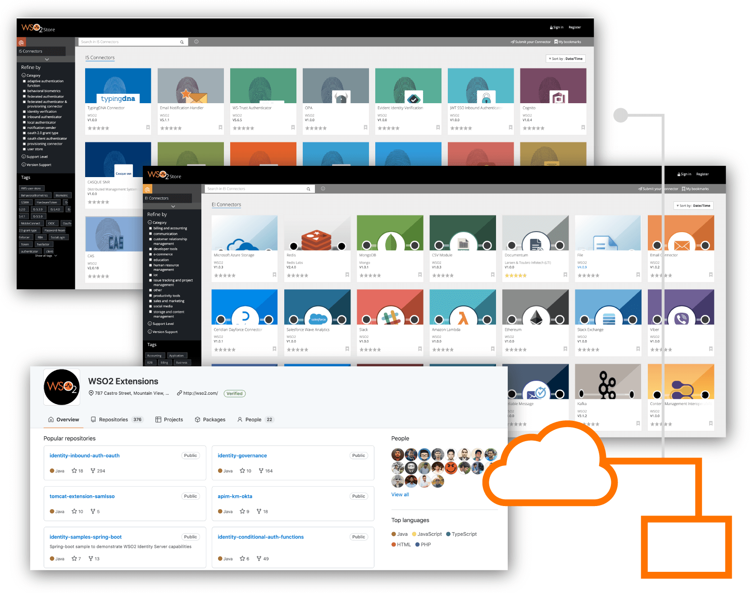Bookmark the MongoDB connector card
The image size is (751, 593).
pyautogui.click(x=420, y=274)
